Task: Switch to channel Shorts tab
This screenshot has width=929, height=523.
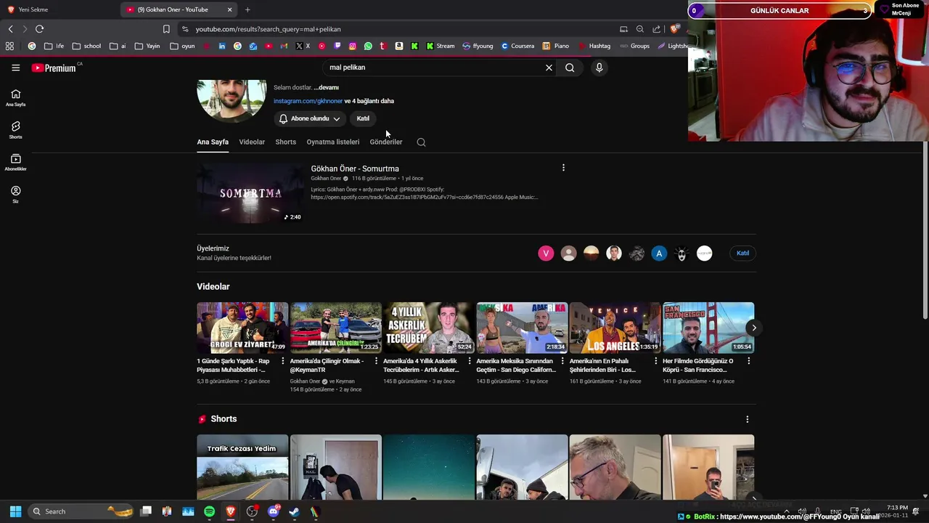Action: (x=285, y=142)
